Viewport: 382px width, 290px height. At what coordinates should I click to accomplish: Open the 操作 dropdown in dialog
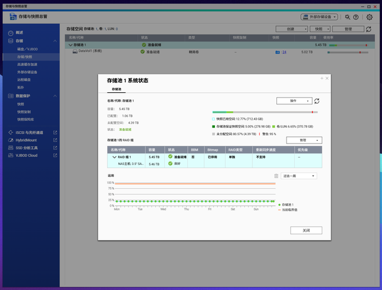pyautogui.click(x=294, y=101)
